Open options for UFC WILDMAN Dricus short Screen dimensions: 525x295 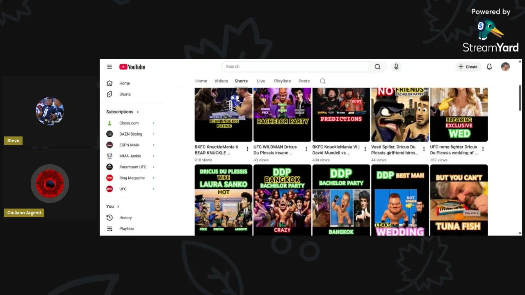[306, 149]
